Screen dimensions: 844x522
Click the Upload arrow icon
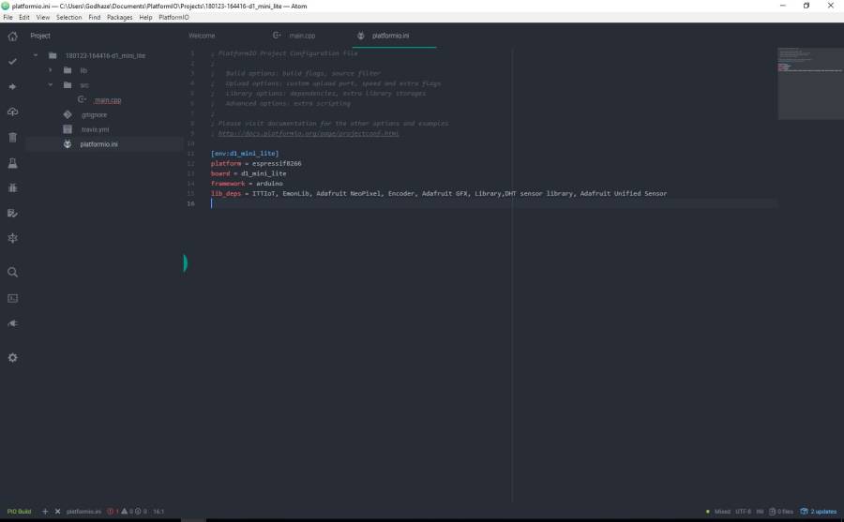tap(12, 86)
